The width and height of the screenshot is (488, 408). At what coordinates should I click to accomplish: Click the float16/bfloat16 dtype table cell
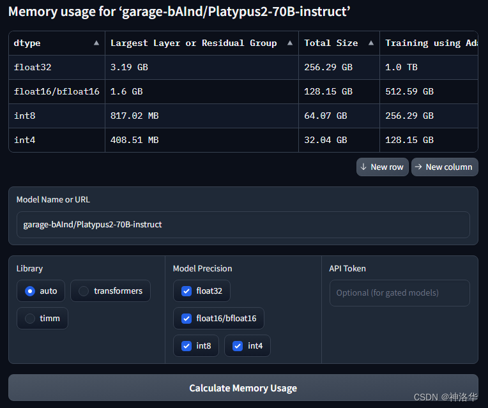56,91
